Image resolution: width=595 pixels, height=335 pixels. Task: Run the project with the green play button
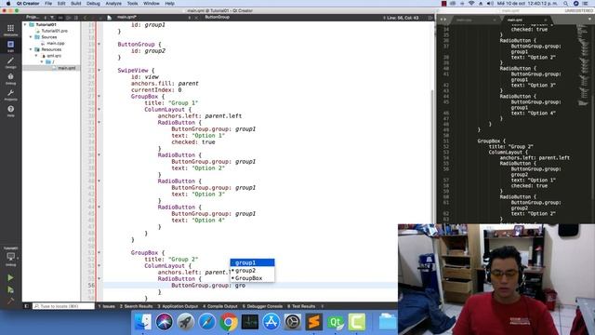tap(10, 277)
